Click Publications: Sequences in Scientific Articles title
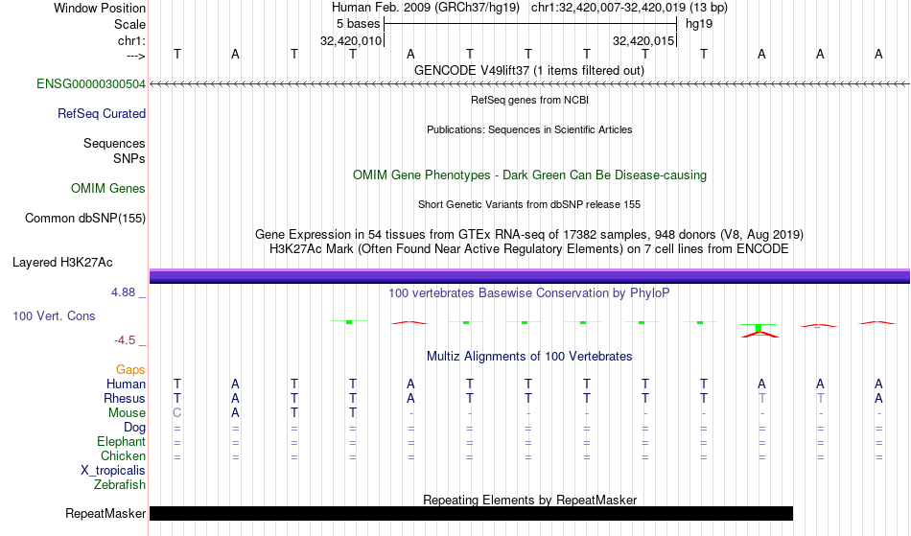911x536 pixels. [x=529, y=129]
